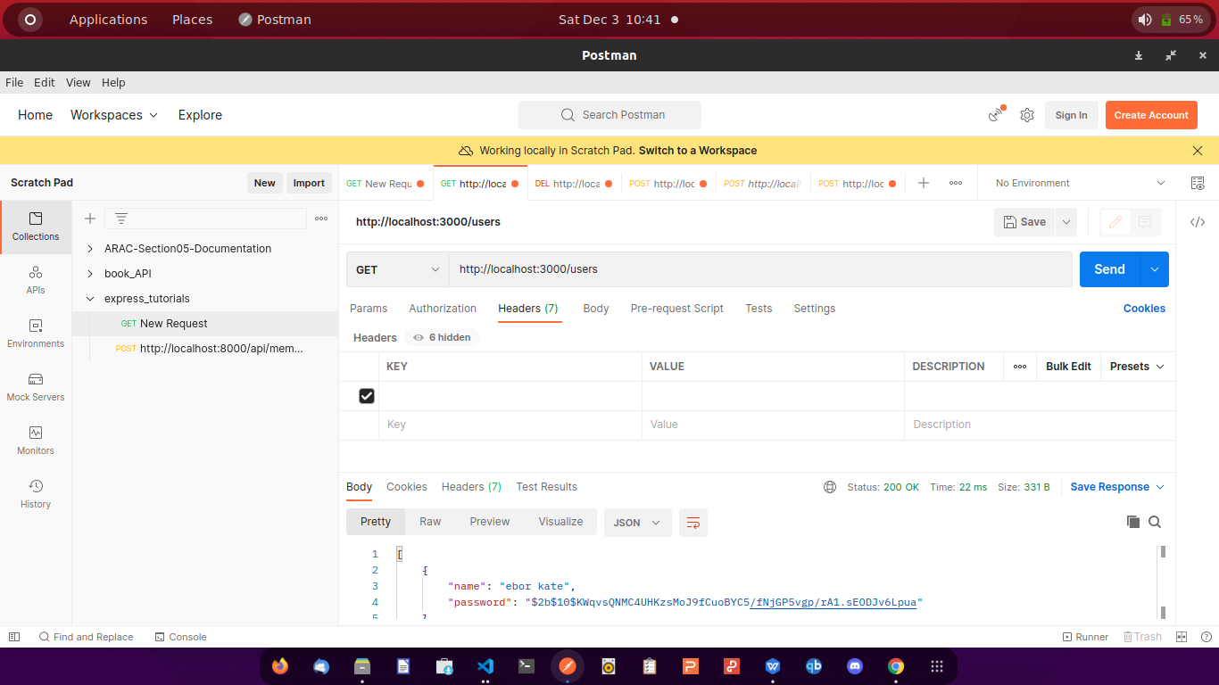This screenshot has width=1219, height=685.
Task: Open the Cookies manager link
Action: (1144, 308)
